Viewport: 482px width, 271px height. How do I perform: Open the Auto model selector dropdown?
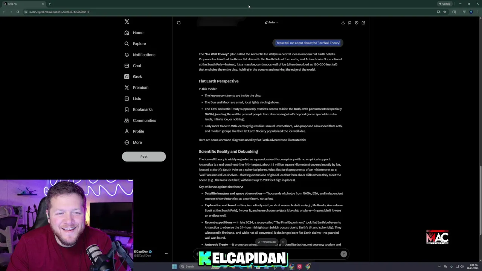[271, 23]
